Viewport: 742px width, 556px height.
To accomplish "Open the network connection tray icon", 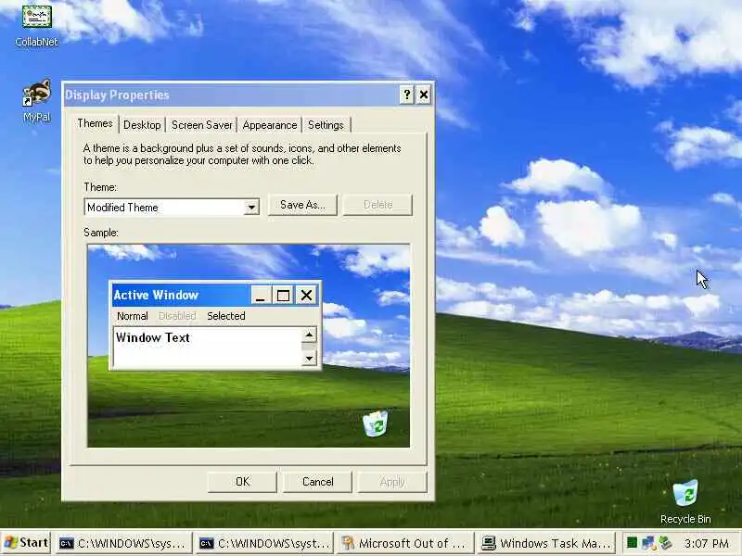I will [x=648, y=542].
